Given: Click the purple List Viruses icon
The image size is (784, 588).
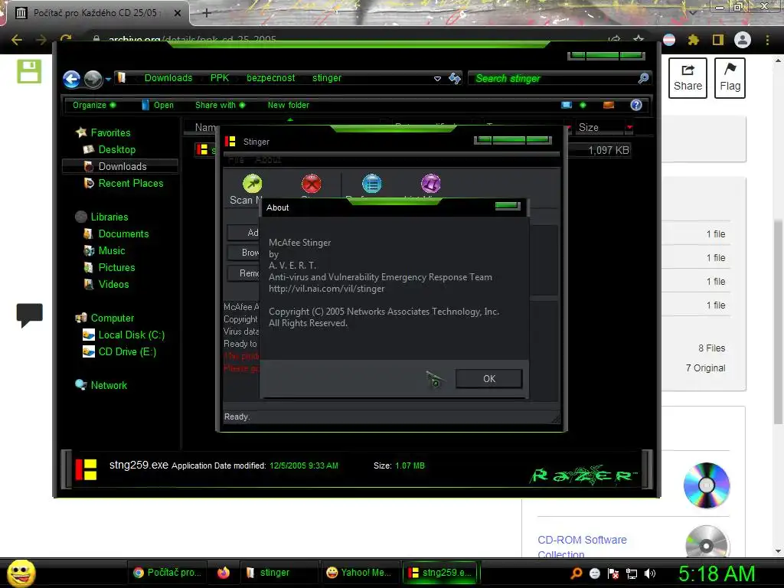Looking at the screenshot, I should tap(430, 184).
